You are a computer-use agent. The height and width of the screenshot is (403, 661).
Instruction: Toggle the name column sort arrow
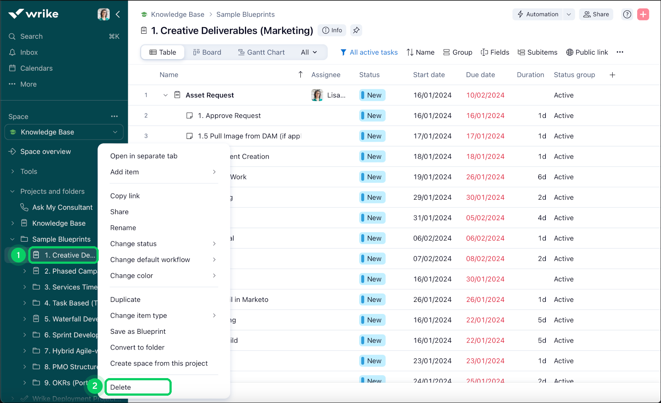tap(300, 75)
